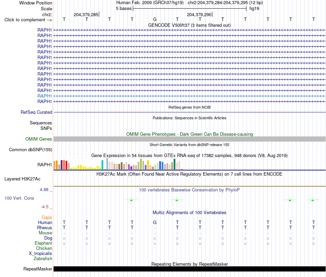Click the "Mouse" alignment row label

click(45, 233)
